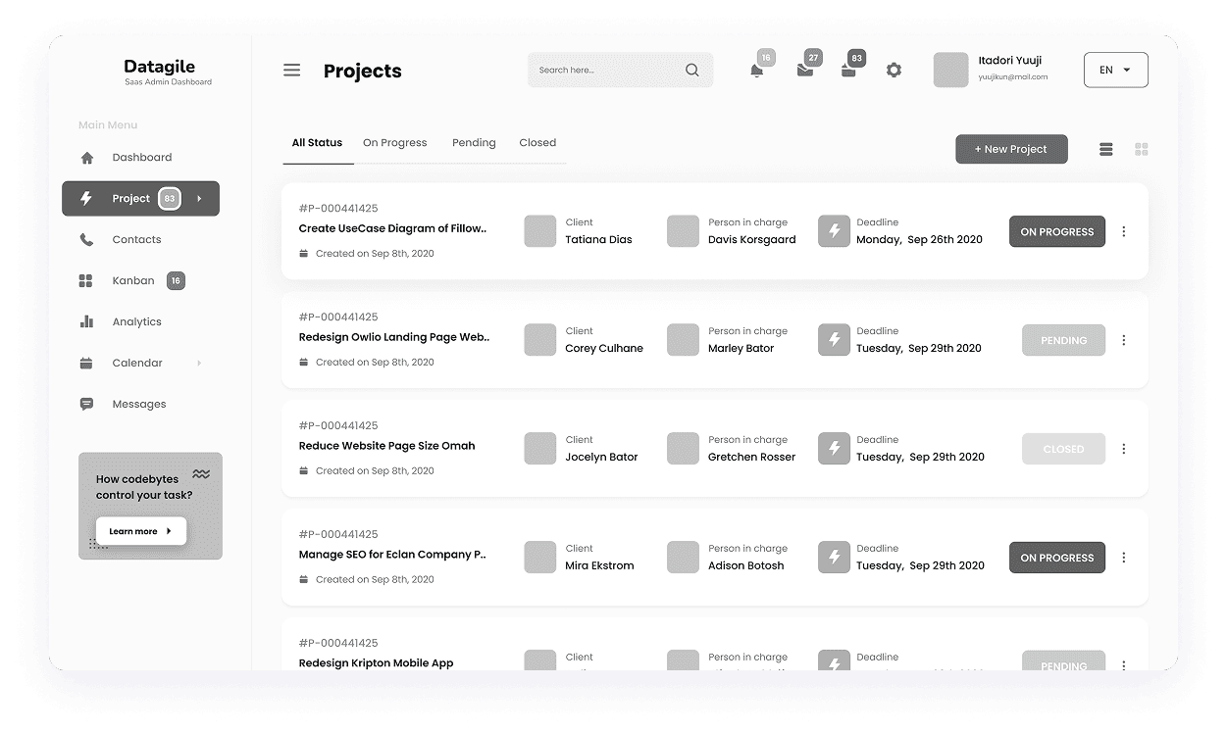Click the search magnifier icon
1227x733 pixels.
pyautogui.click(x=691, y=70)
